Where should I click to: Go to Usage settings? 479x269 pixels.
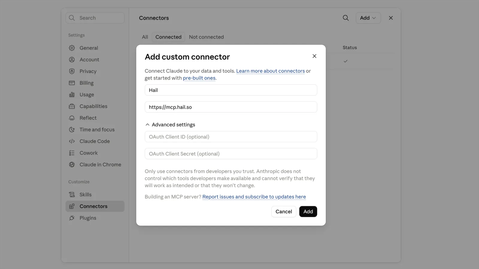pyautogui.click(x=95, y=94)
